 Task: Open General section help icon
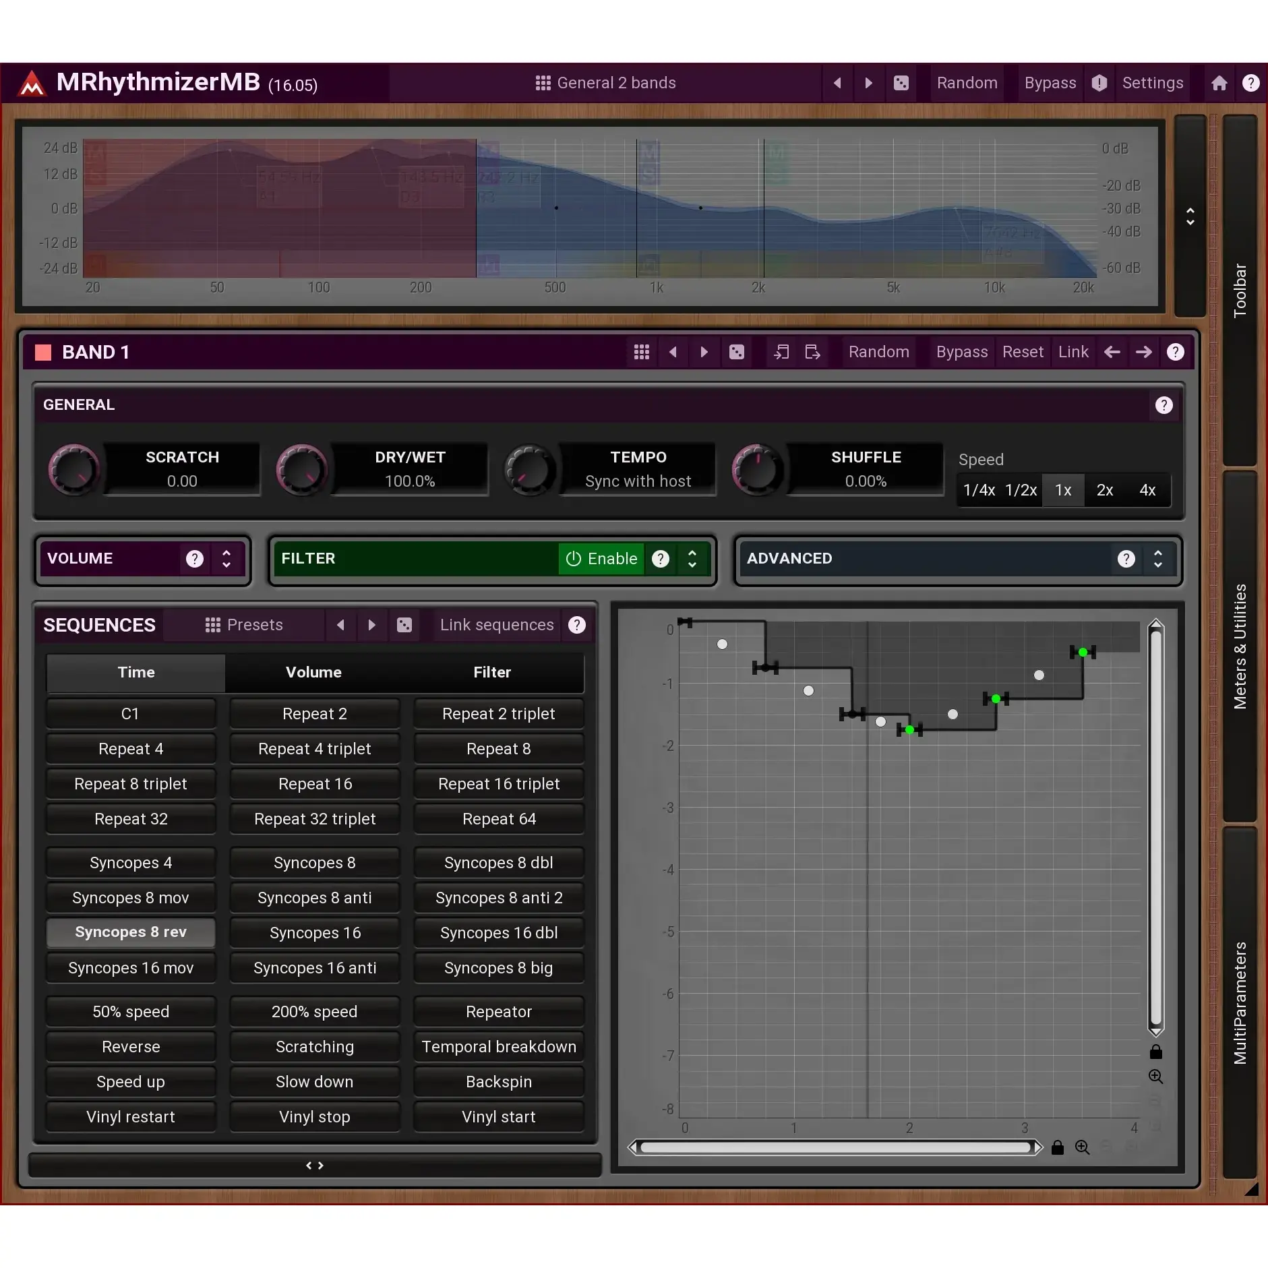click(1164, 405)
